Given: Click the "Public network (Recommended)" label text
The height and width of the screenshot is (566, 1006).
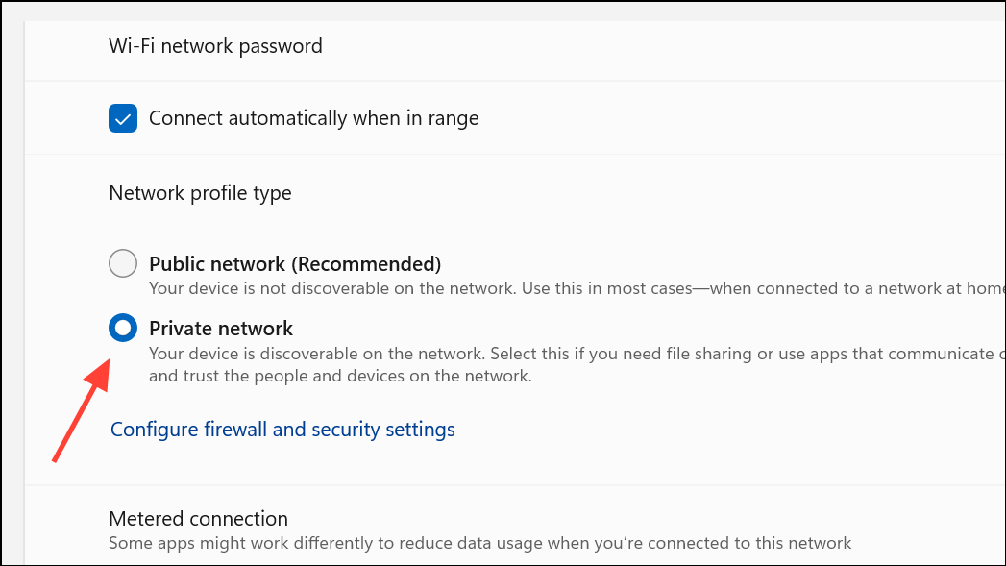Looking at the screenshot, I should (x=294, y=263).
